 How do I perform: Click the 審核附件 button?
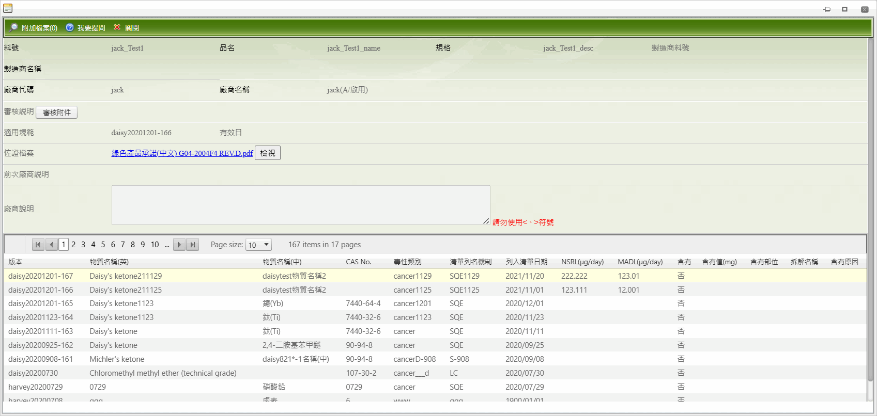tap(57, 113)
